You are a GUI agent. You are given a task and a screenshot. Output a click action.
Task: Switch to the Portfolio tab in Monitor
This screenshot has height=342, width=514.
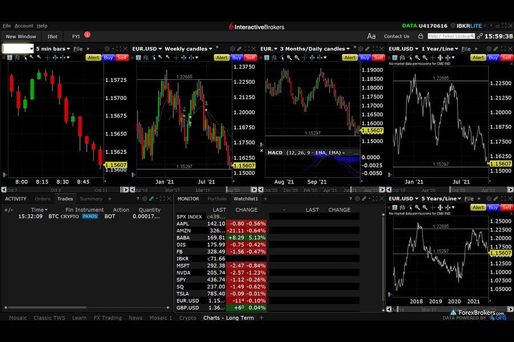click(x=217, y=199)
